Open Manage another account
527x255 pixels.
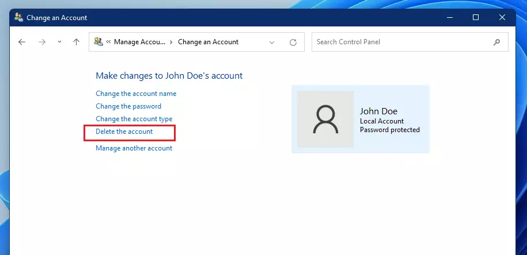click(134, 148)
